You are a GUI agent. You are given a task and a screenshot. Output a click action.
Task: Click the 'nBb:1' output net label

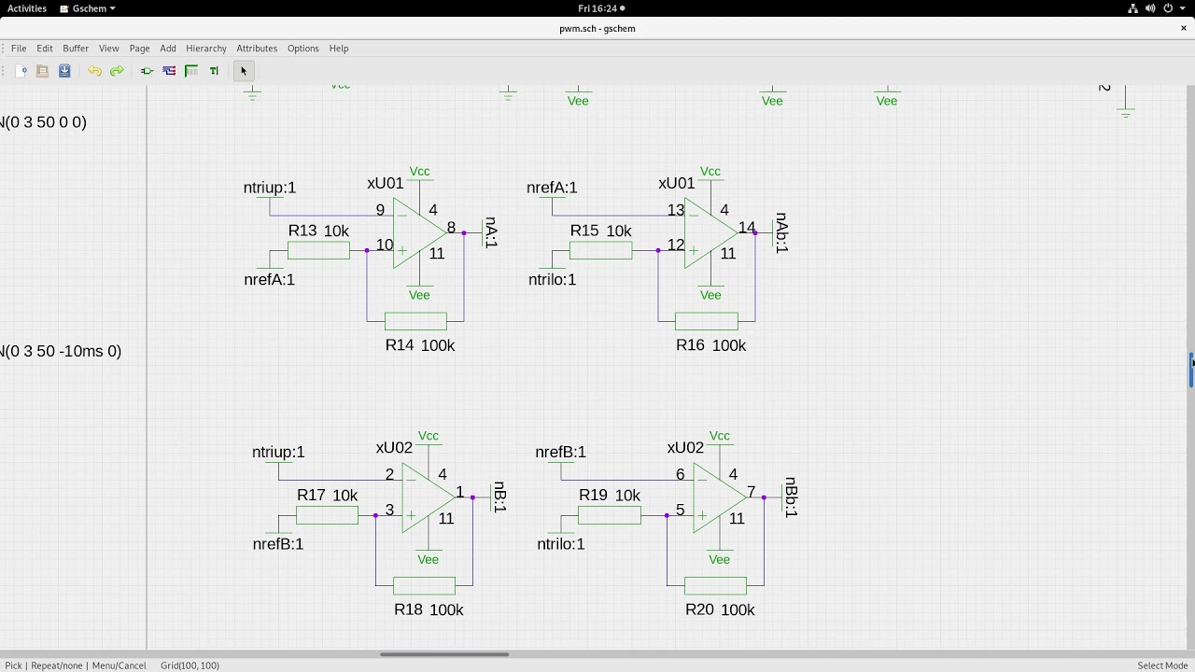point(791,497)
